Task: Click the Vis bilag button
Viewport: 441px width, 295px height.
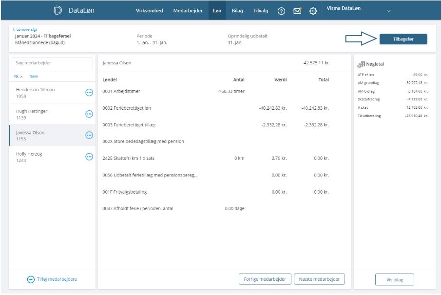Action: (395, 279)
